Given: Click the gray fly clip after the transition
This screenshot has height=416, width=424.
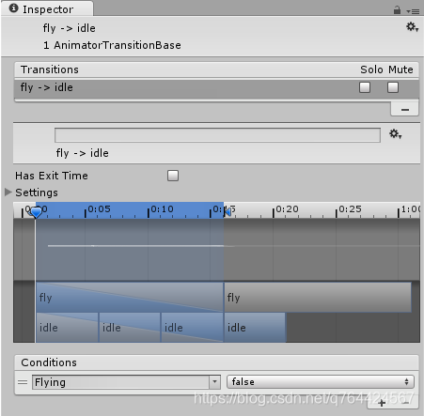Looking at the screenshot, I should (x=318, y=297).
